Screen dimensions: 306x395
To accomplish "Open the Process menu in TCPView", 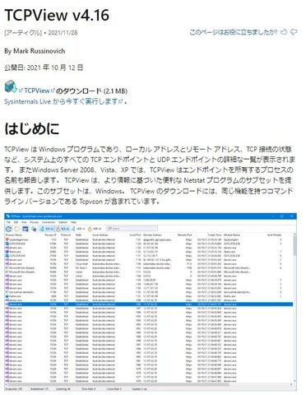I will click(x=35, y=222).
